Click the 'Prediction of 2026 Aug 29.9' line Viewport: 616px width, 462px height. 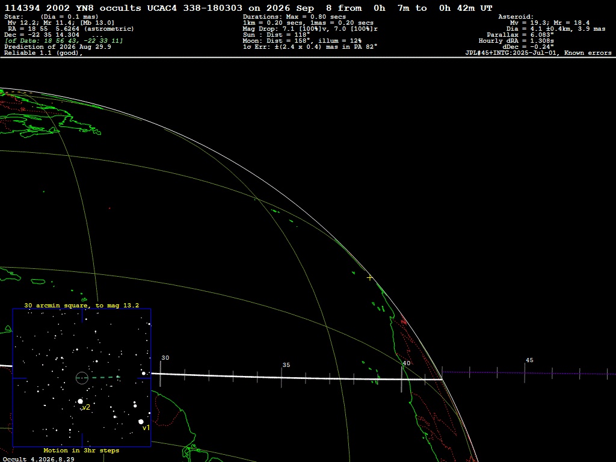[x=58, y=47]
